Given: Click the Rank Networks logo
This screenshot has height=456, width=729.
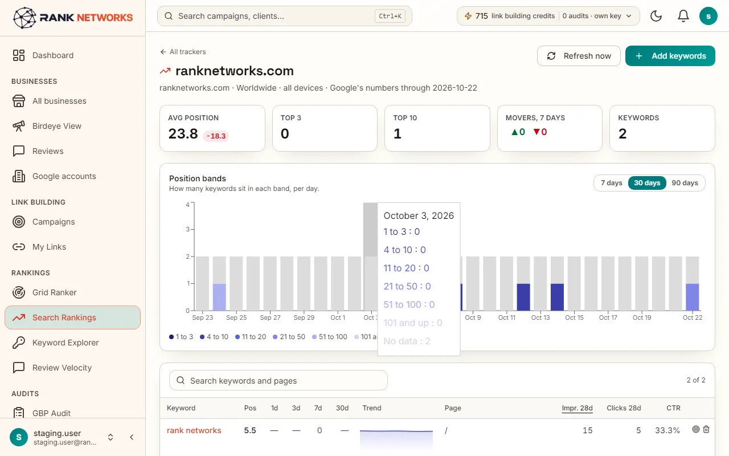Looking at the screenshot, I should coord(73,18).
